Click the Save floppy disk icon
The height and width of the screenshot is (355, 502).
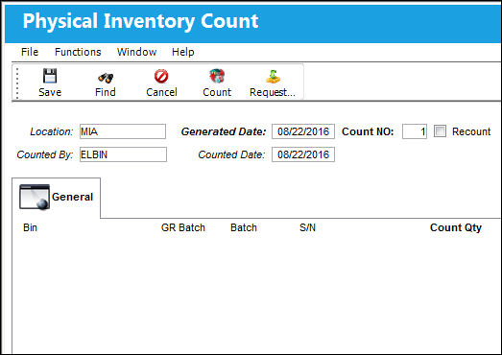pos(50,76)
